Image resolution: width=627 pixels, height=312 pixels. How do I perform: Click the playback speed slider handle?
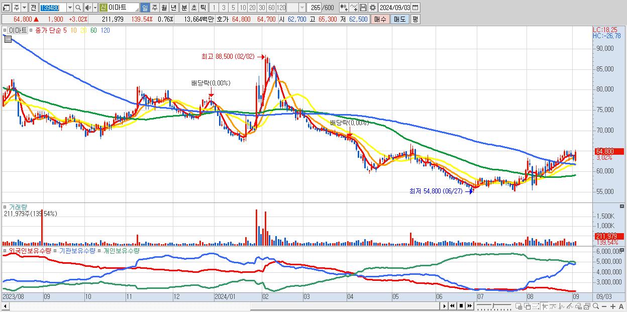point(493,305)
